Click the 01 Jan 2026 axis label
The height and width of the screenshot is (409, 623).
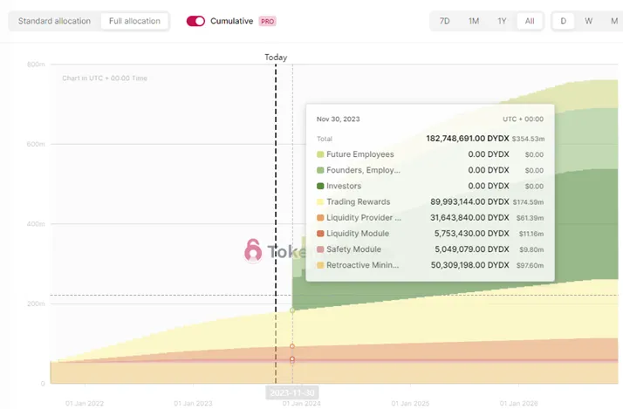(518, 404)
